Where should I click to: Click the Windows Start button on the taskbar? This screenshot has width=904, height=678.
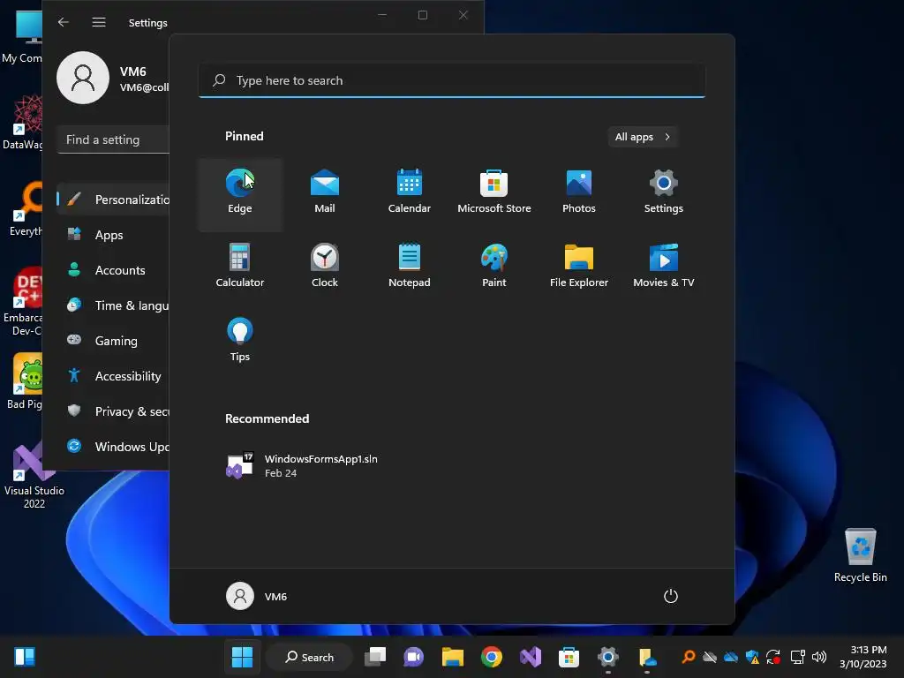[x=242, y=657]
